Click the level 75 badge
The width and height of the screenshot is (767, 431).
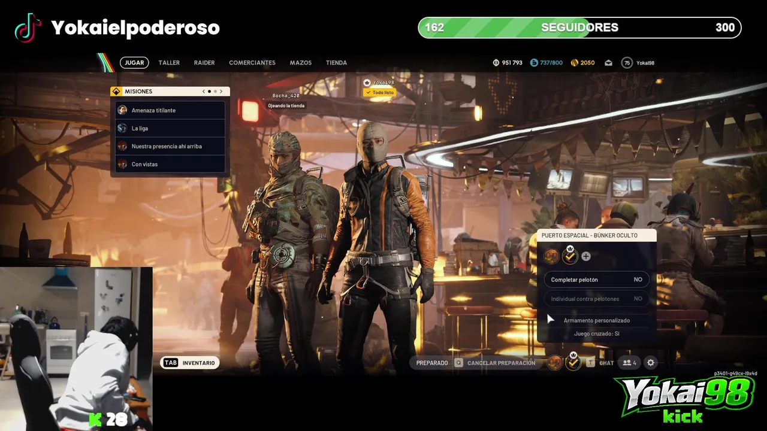627,63
